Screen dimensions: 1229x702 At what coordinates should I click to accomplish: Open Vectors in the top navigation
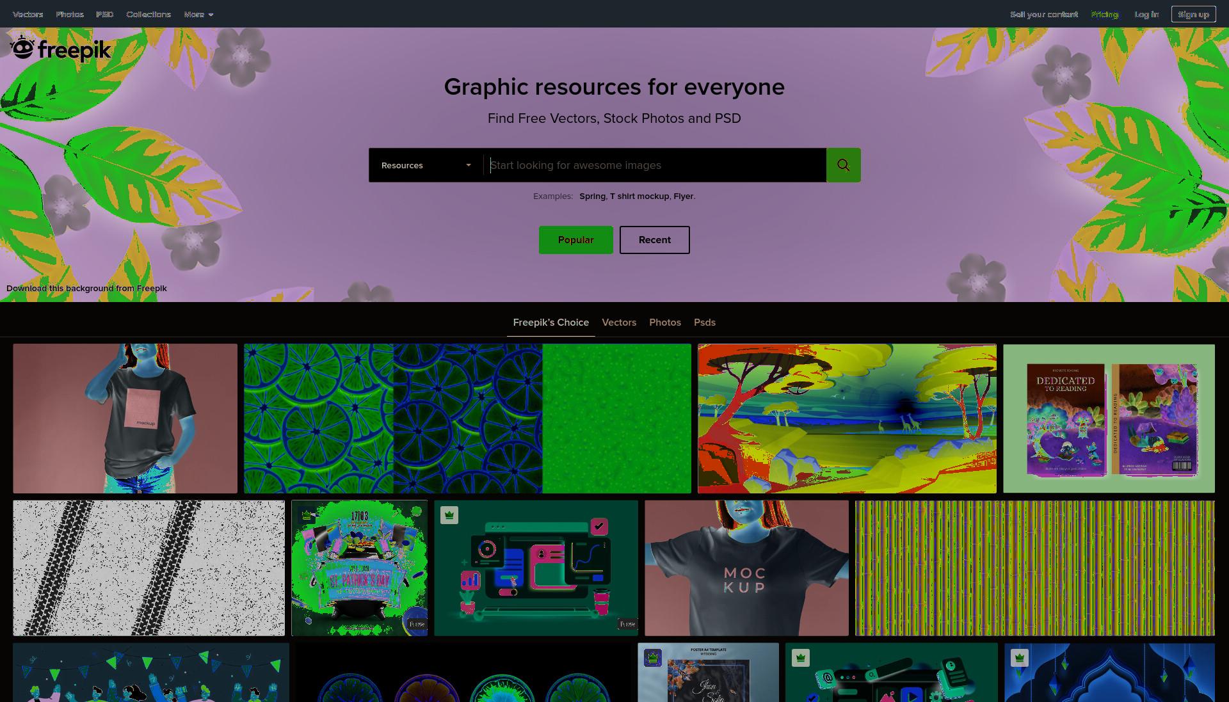coord(28,14)
